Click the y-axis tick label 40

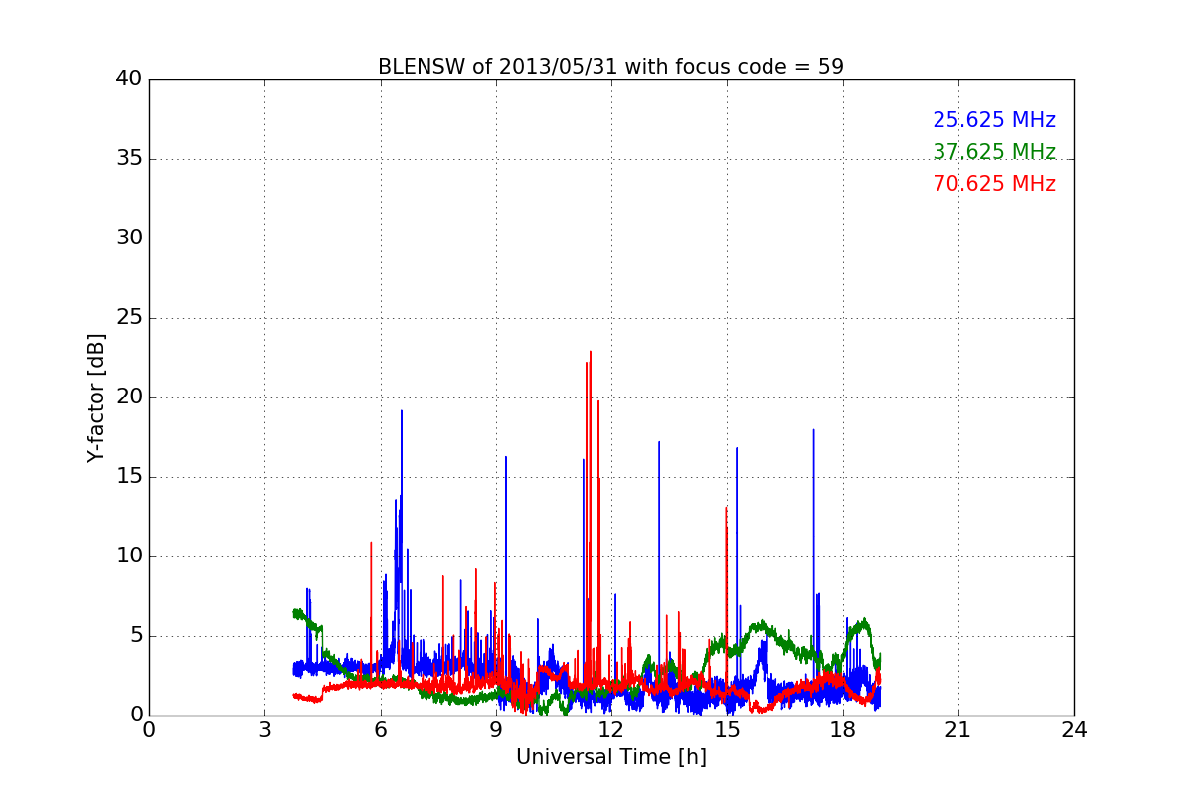click(x=129, y=79)
